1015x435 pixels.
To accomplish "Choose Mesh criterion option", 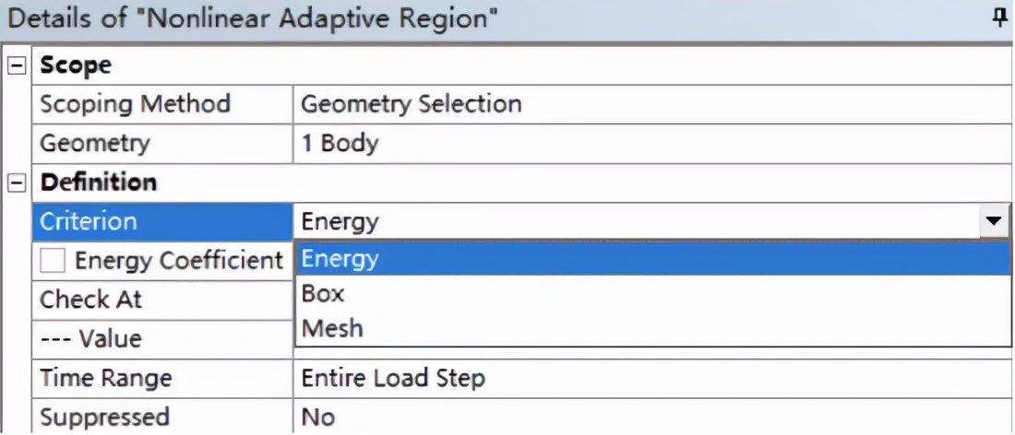I will pos(332,328).
